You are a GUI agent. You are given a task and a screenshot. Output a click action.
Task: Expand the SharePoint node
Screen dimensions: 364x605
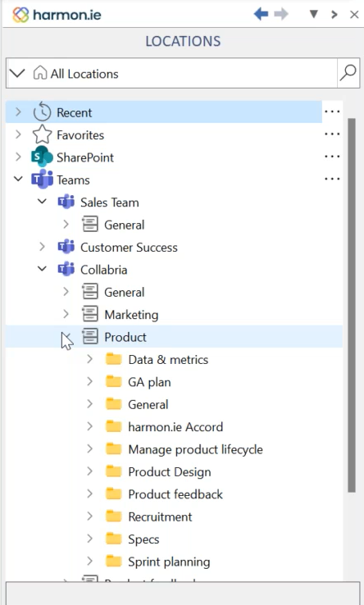(x=18, y=157)
